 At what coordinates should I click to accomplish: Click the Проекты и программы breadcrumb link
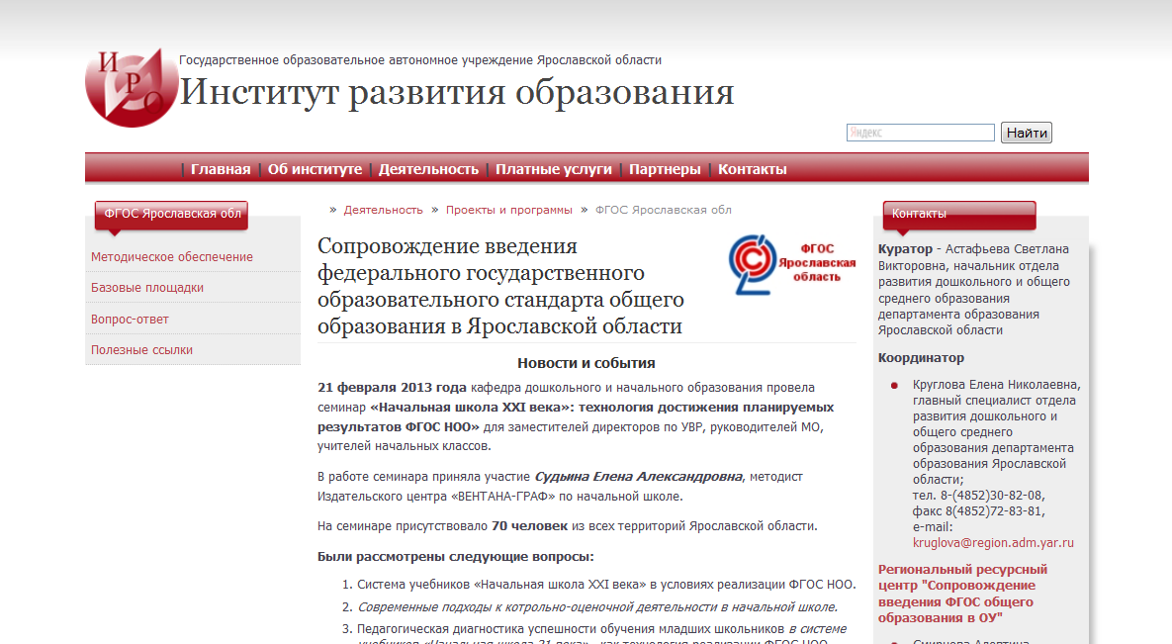(x=509, y=210)
